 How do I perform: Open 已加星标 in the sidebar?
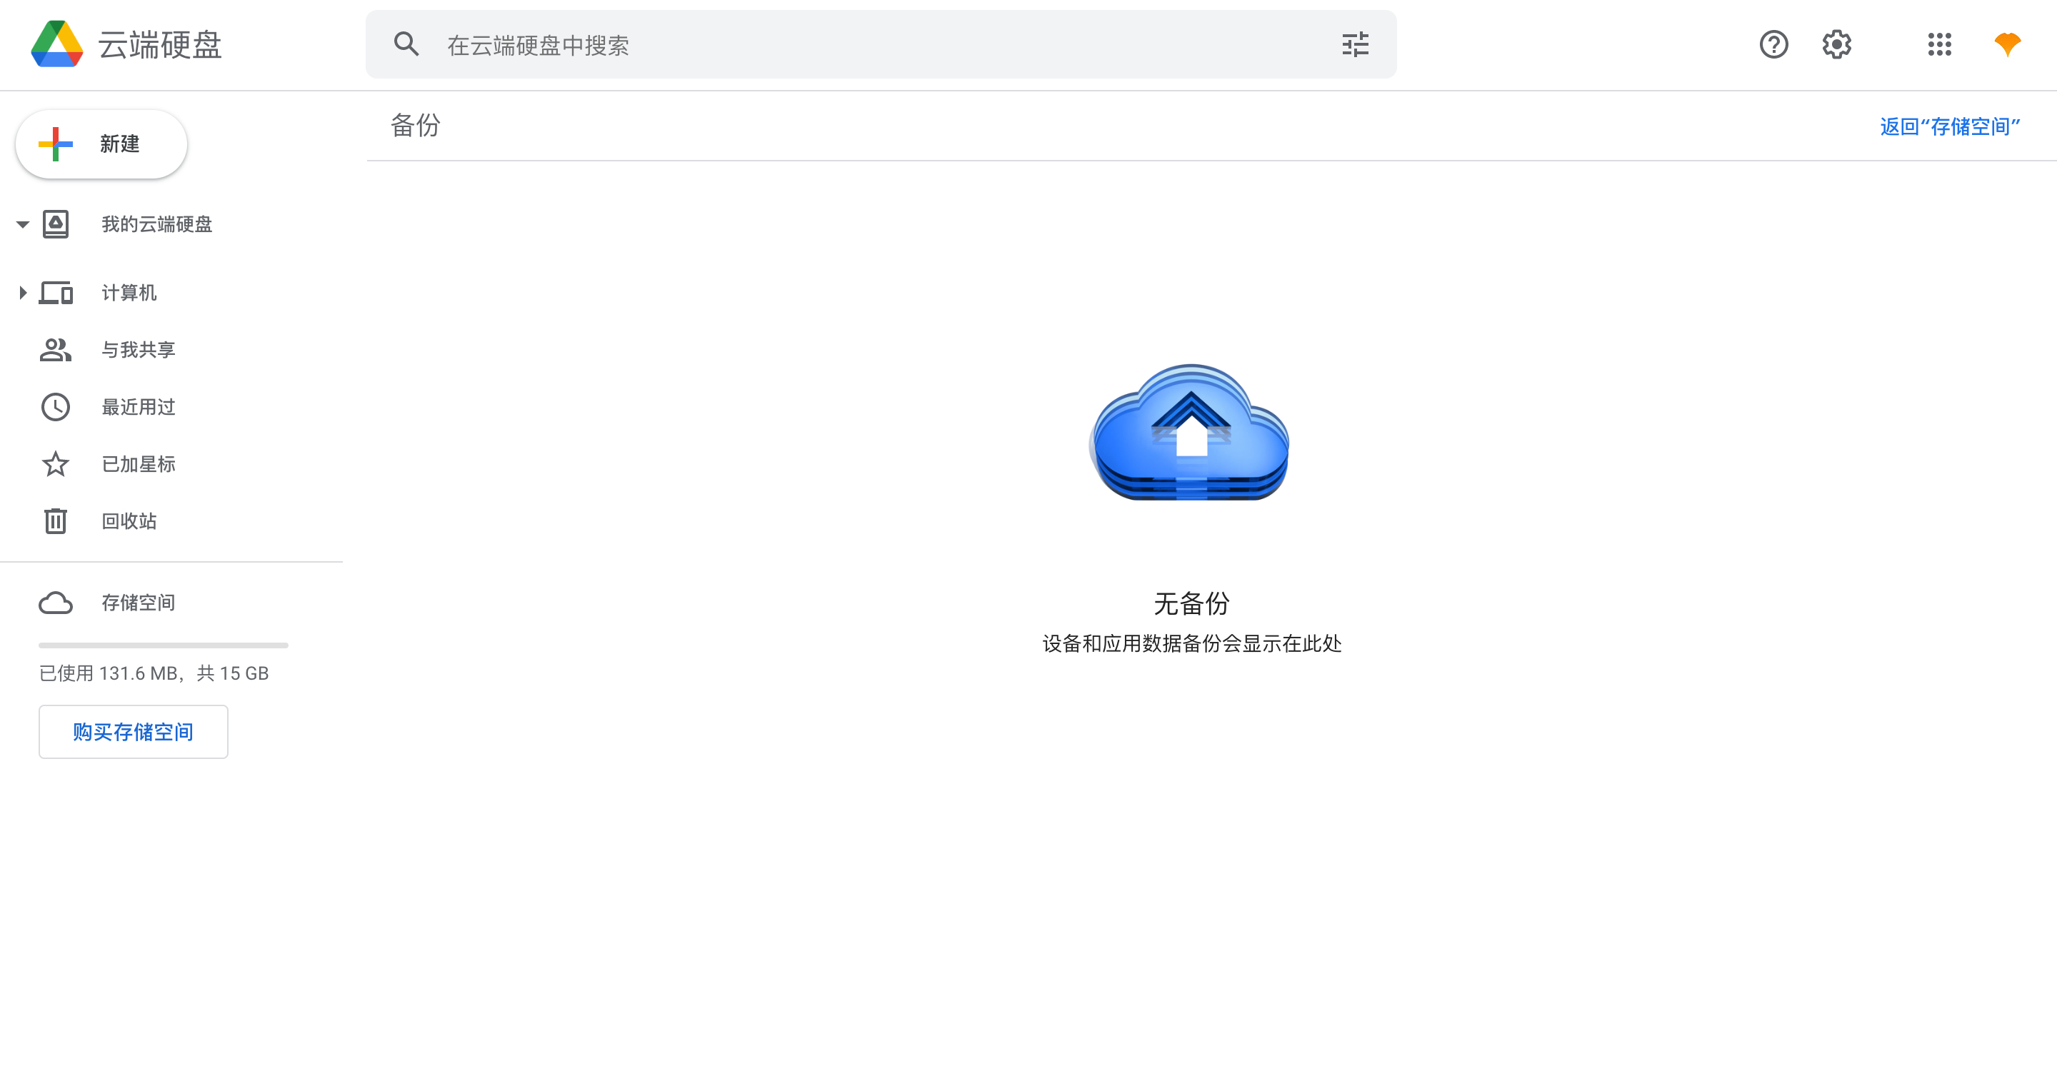pos(139,463)
